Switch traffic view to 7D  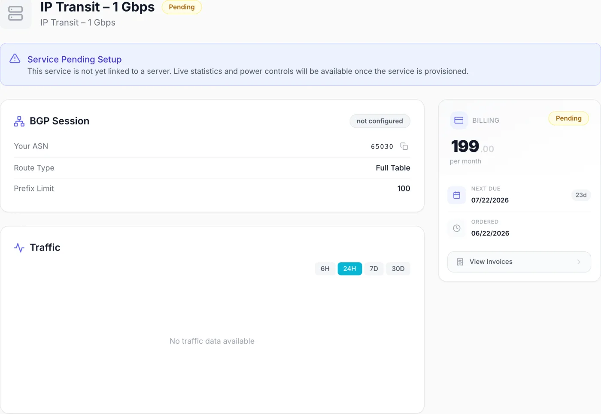pos(374,269)
